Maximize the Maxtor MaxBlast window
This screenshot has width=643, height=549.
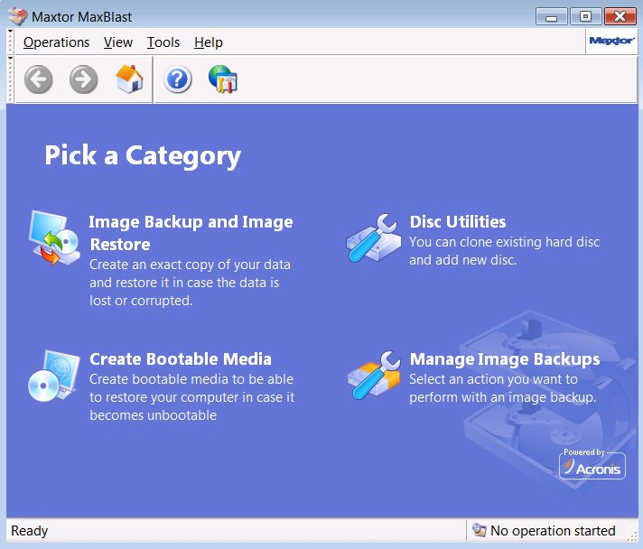585,17
